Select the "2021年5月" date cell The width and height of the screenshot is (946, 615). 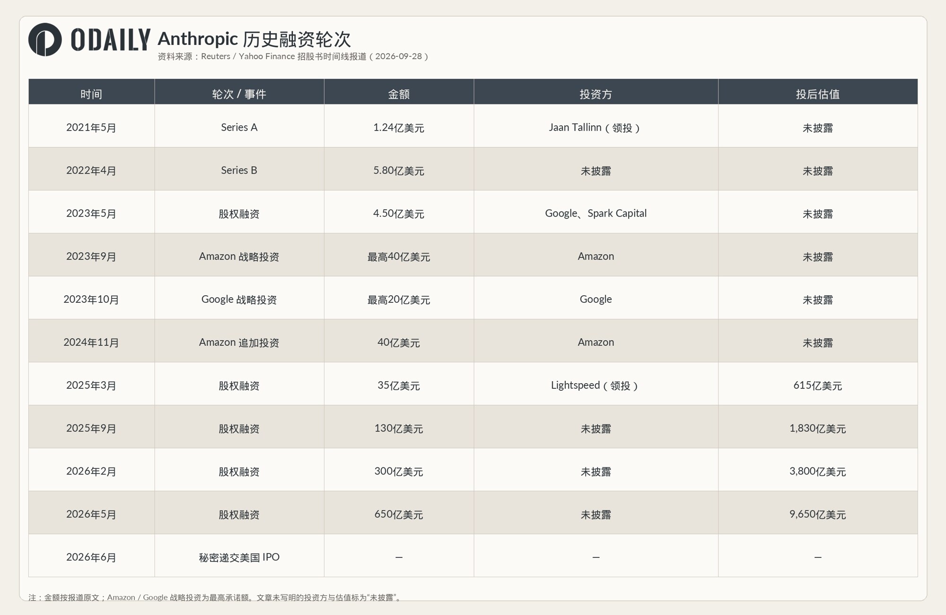click(x=91, y=126)
